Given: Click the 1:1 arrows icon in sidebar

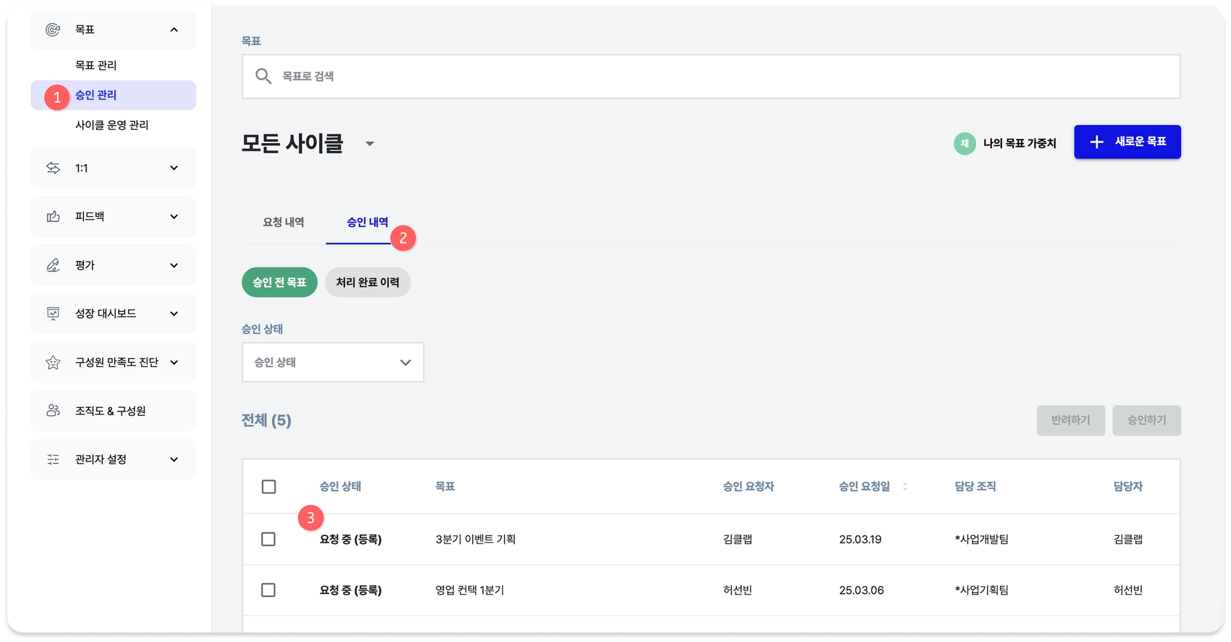Looking at the screenshot, I should (x=53, y=168).
